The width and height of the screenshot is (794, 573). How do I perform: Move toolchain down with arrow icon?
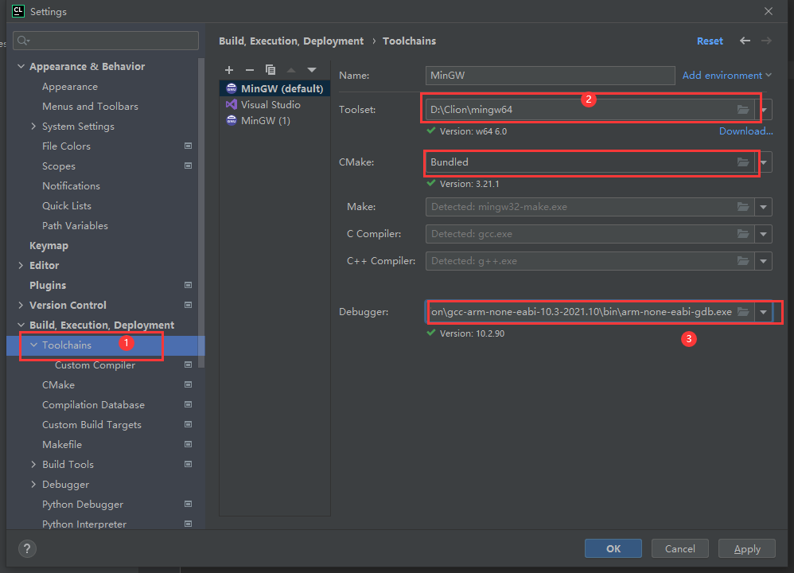pyautogui.click(x=312, y=70)
